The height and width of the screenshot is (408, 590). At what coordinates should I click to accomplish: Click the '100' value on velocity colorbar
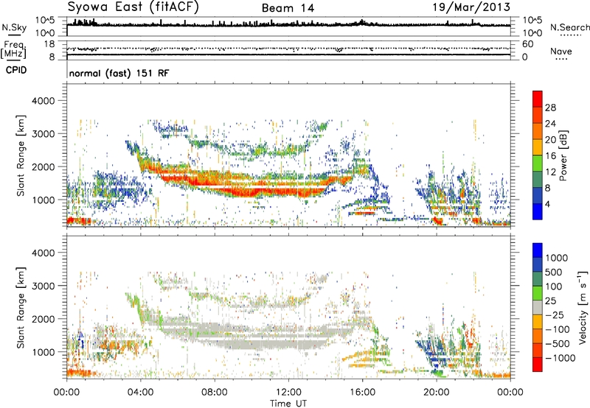[554, 286]
